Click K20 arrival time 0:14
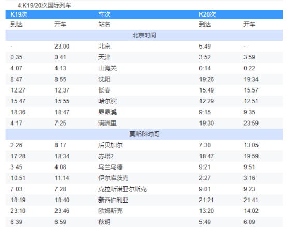Screen dimensions: 287x229 [205, 68]
